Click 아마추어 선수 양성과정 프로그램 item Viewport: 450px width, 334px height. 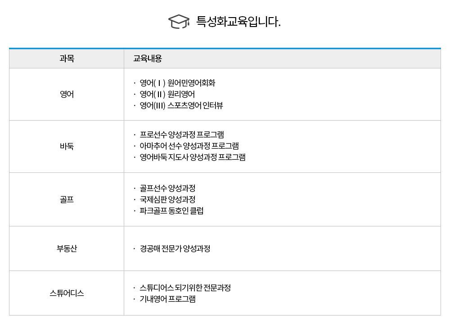(x=189, y=146)
